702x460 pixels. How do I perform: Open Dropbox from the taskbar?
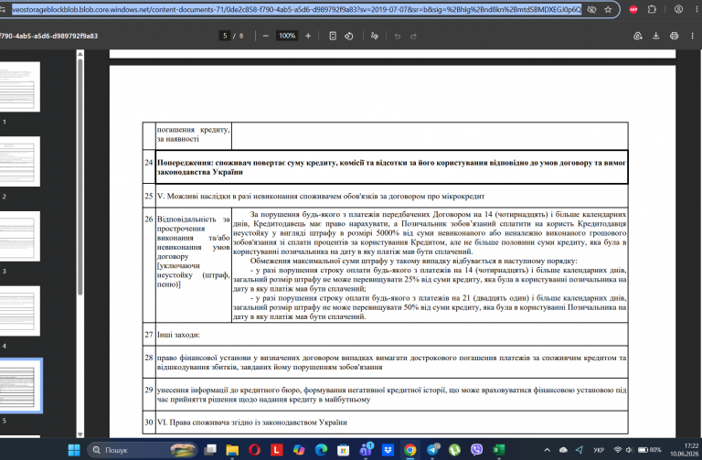388,450
